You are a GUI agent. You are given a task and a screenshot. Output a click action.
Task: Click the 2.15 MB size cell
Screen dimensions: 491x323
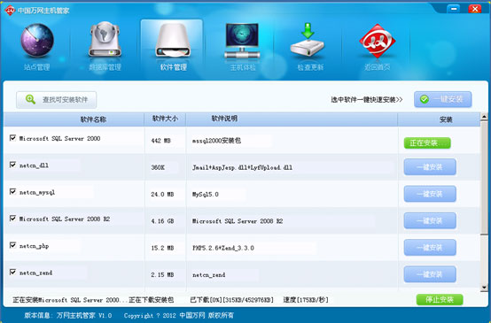point(162,275)
